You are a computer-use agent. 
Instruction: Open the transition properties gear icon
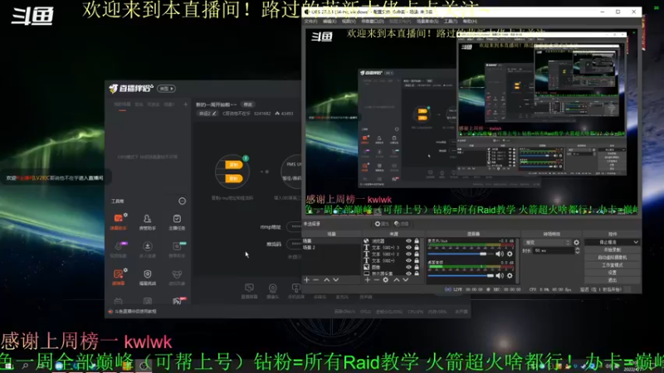576,243
